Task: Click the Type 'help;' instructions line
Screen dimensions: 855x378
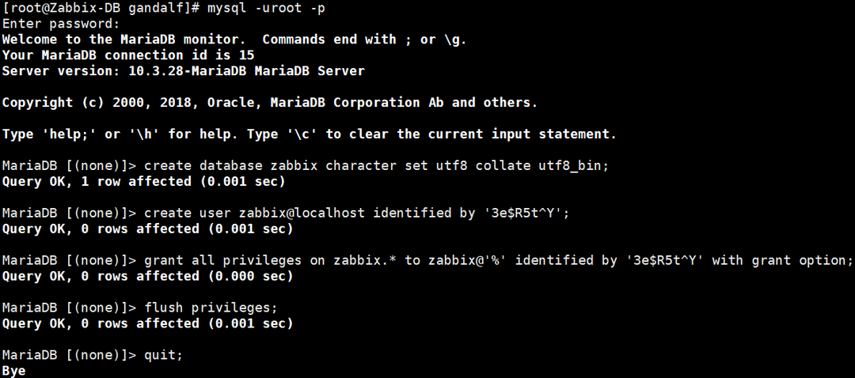Action: pyautogui.click(x=310, y=134)
